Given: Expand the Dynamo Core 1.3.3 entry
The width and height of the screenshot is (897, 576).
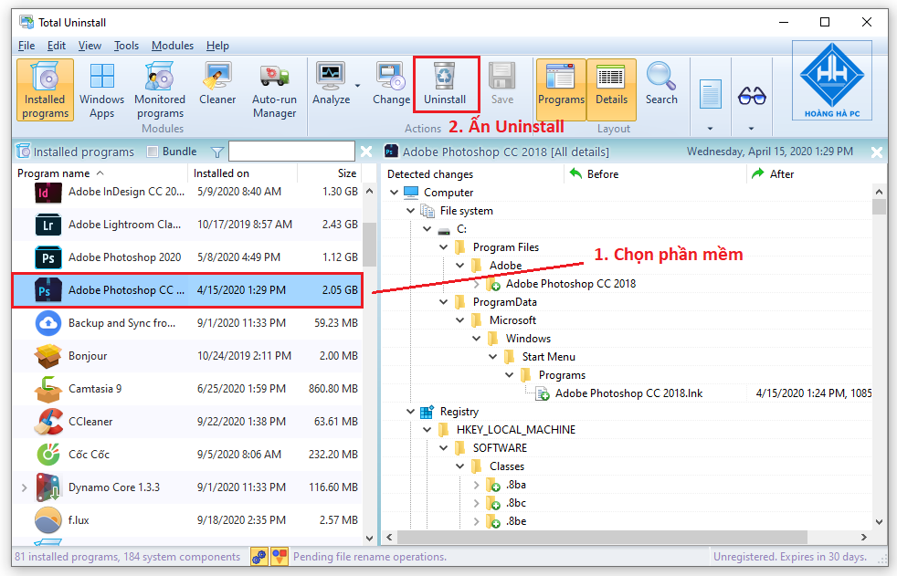Looking at the screenshot, I should pyautogui.click(x=23, y=487).
